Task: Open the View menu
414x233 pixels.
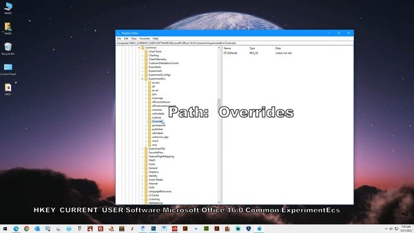Action: click(134, 39)
